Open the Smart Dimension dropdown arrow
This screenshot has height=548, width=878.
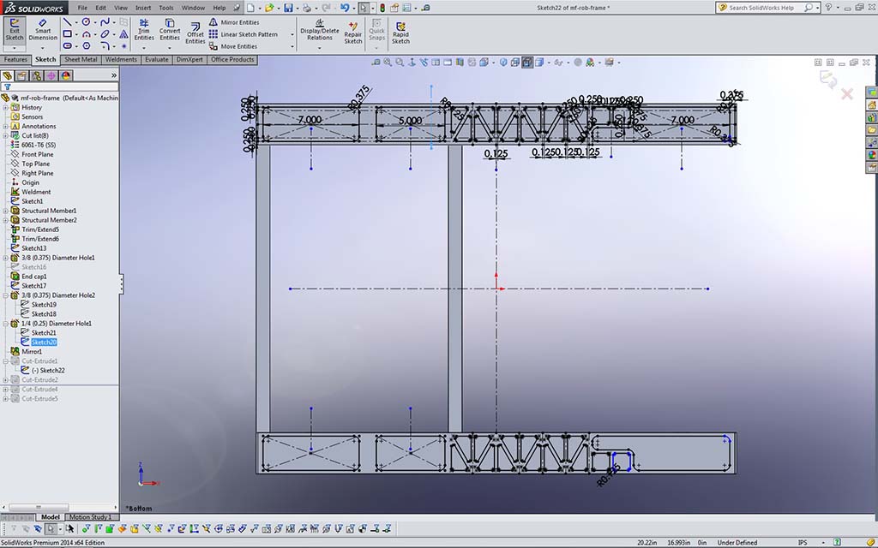(43, 48)
